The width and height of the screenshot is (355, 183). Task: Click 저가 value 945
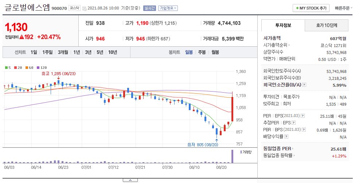[140, 39]
